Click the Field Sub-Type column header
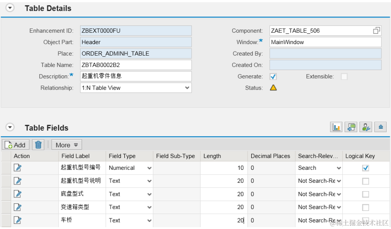391x229 pixels. (177, 156)
